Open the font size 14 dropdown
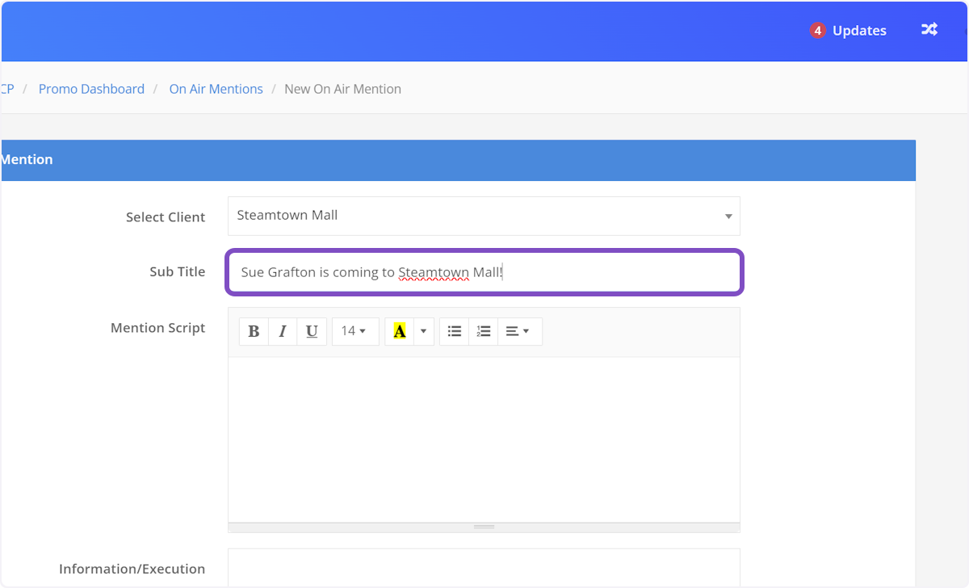The width and height of the screenshot is (969, 588). click(x=354, y=331)
